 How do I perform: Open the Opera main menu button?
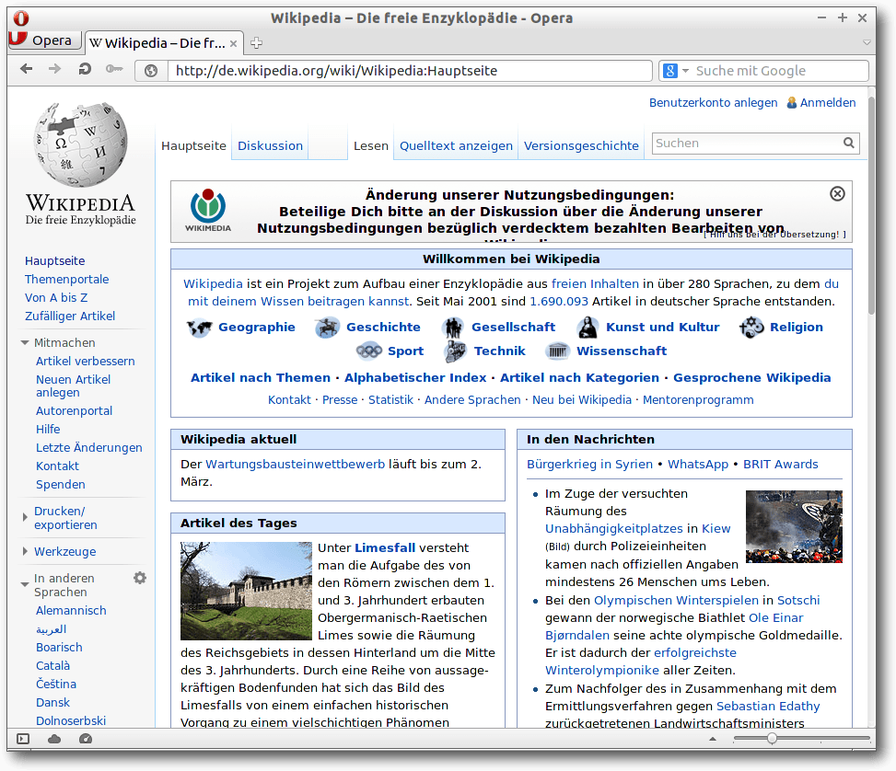pos(44,40)
